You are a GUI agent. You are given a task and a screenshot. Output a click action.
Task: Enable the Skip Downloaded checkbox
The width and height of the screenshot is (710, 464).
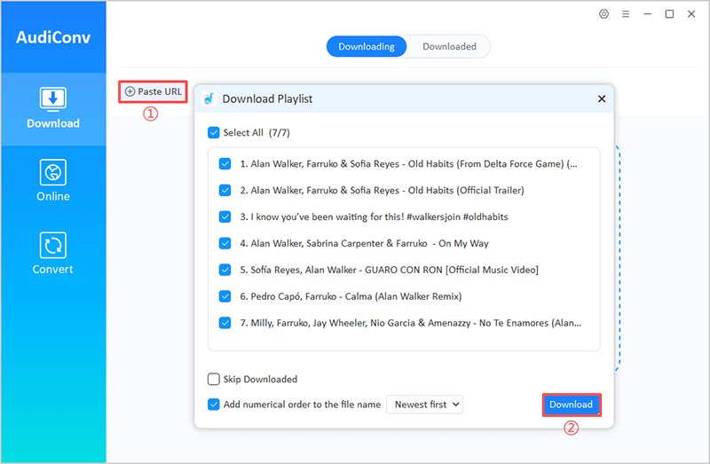(213, 379)
